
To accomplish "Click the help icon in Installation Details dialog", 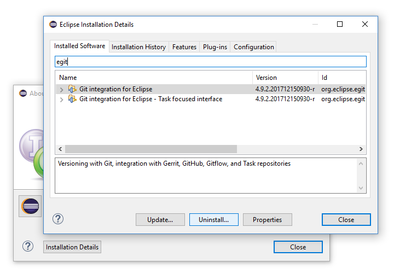I will [58, 219].
